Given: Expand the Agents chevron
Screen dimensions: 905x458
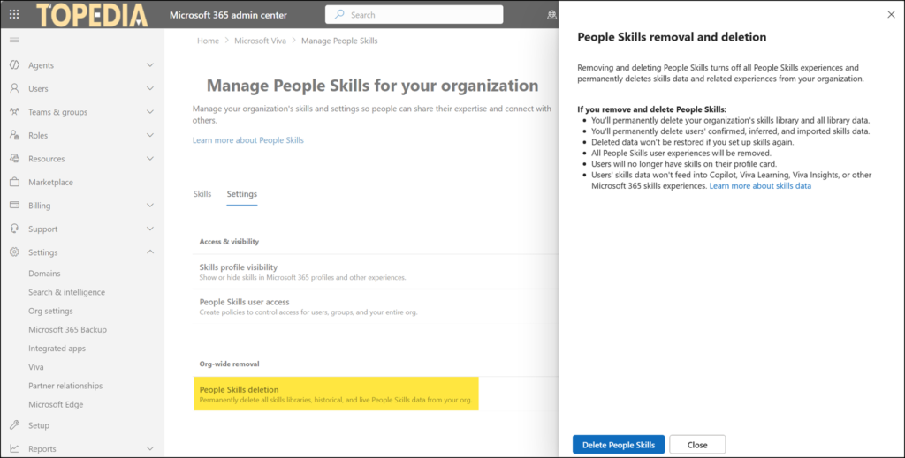Looking at the screenshot, I should (x=150, y=65).
